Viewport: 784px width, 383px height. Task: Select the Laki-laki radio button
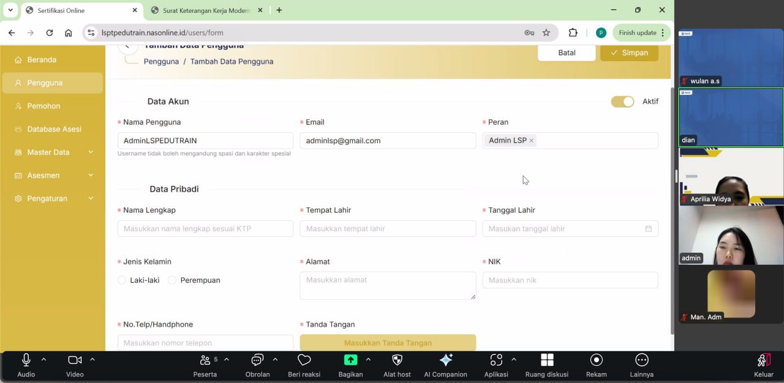(x=122, y=280)
